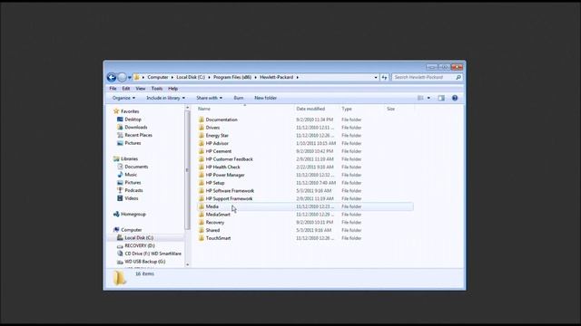Open the Edit menu
The height and width of the screenshot is (326, 581).
(x=126, y=89)
